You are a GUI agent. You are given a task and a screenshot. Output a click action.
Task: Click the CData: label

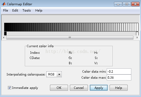(35, 58)
